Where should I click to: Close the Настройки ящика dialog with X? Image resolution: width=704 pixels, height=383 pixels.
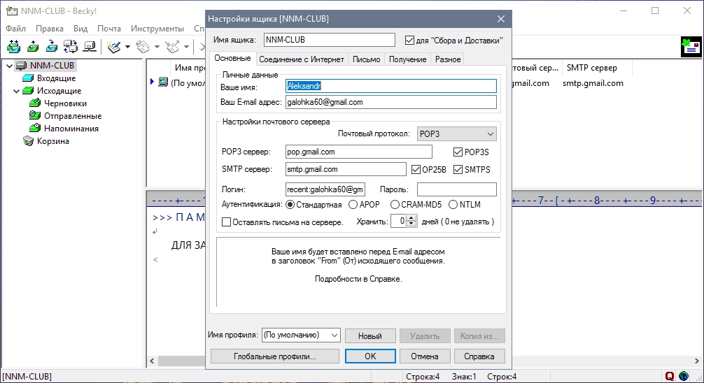click(x=501, y=19)
